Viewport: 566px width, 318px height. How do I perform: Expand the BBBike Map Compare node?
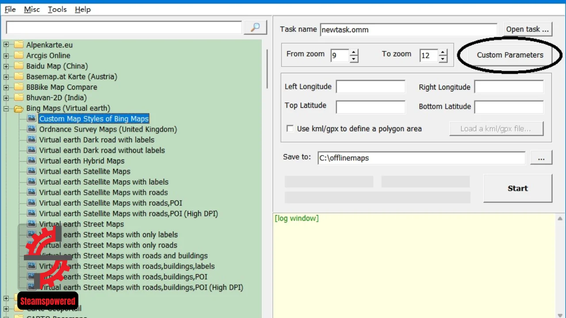tap(6, 87)
